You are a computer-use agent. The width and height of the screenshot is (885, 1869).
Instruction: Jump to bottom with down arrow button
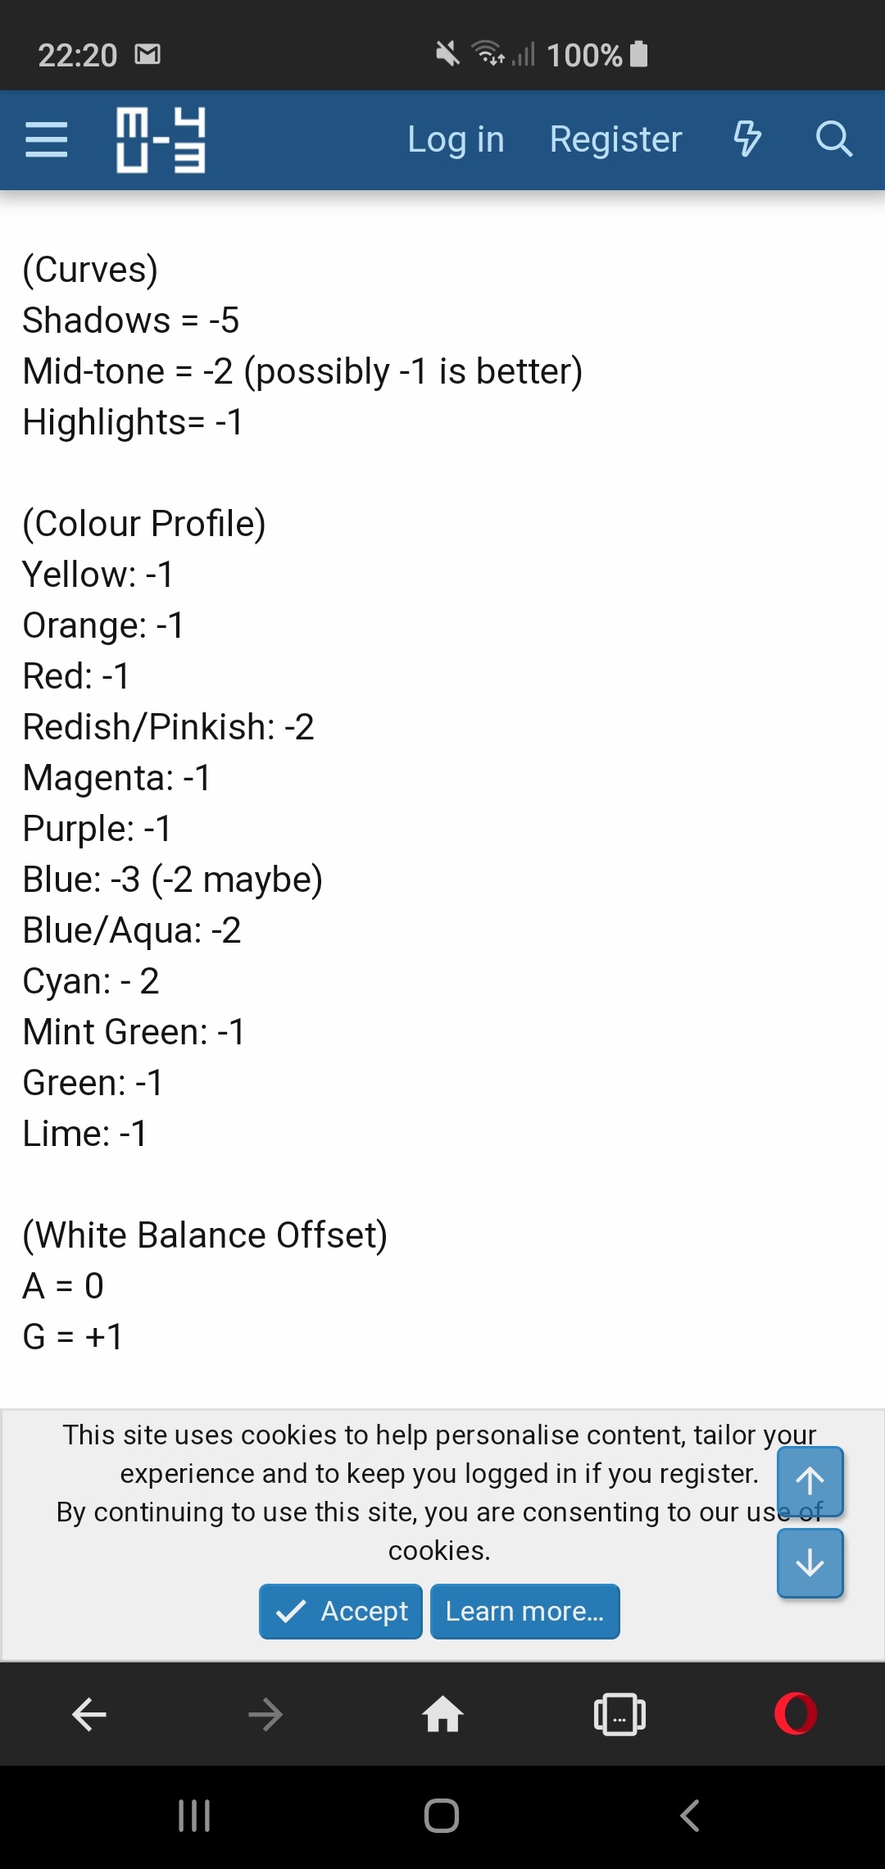[810, 1563]
